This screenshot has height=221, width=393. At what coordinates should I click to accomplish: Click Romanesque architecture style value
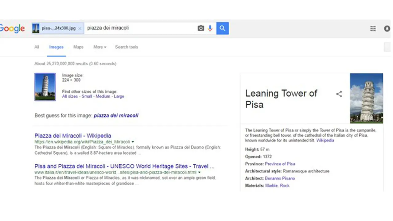(306, 171)
